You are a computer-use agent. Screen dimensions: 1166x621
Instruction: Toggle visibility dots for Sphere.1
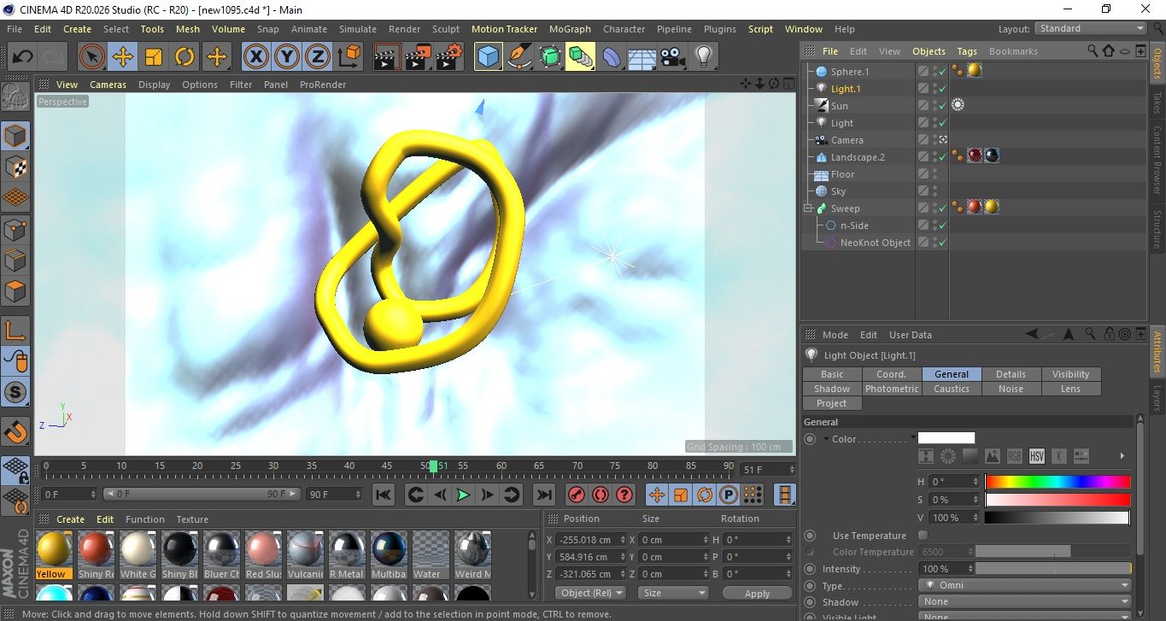point(935,72)
